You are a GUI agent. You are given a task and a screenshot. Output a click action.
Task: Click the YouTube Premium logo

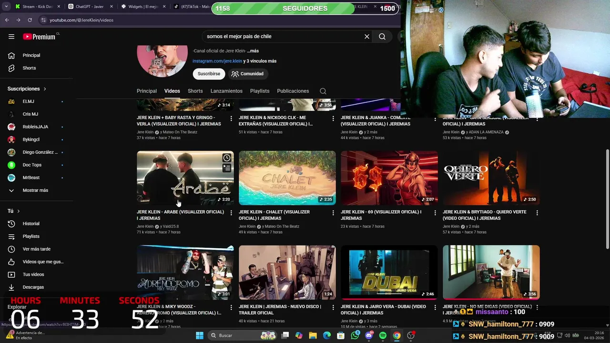pos(39,37)
